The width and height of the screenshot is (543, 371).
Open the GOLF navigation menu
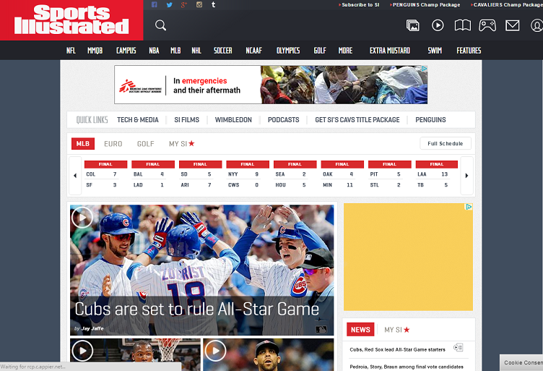[x=320, y=51]
